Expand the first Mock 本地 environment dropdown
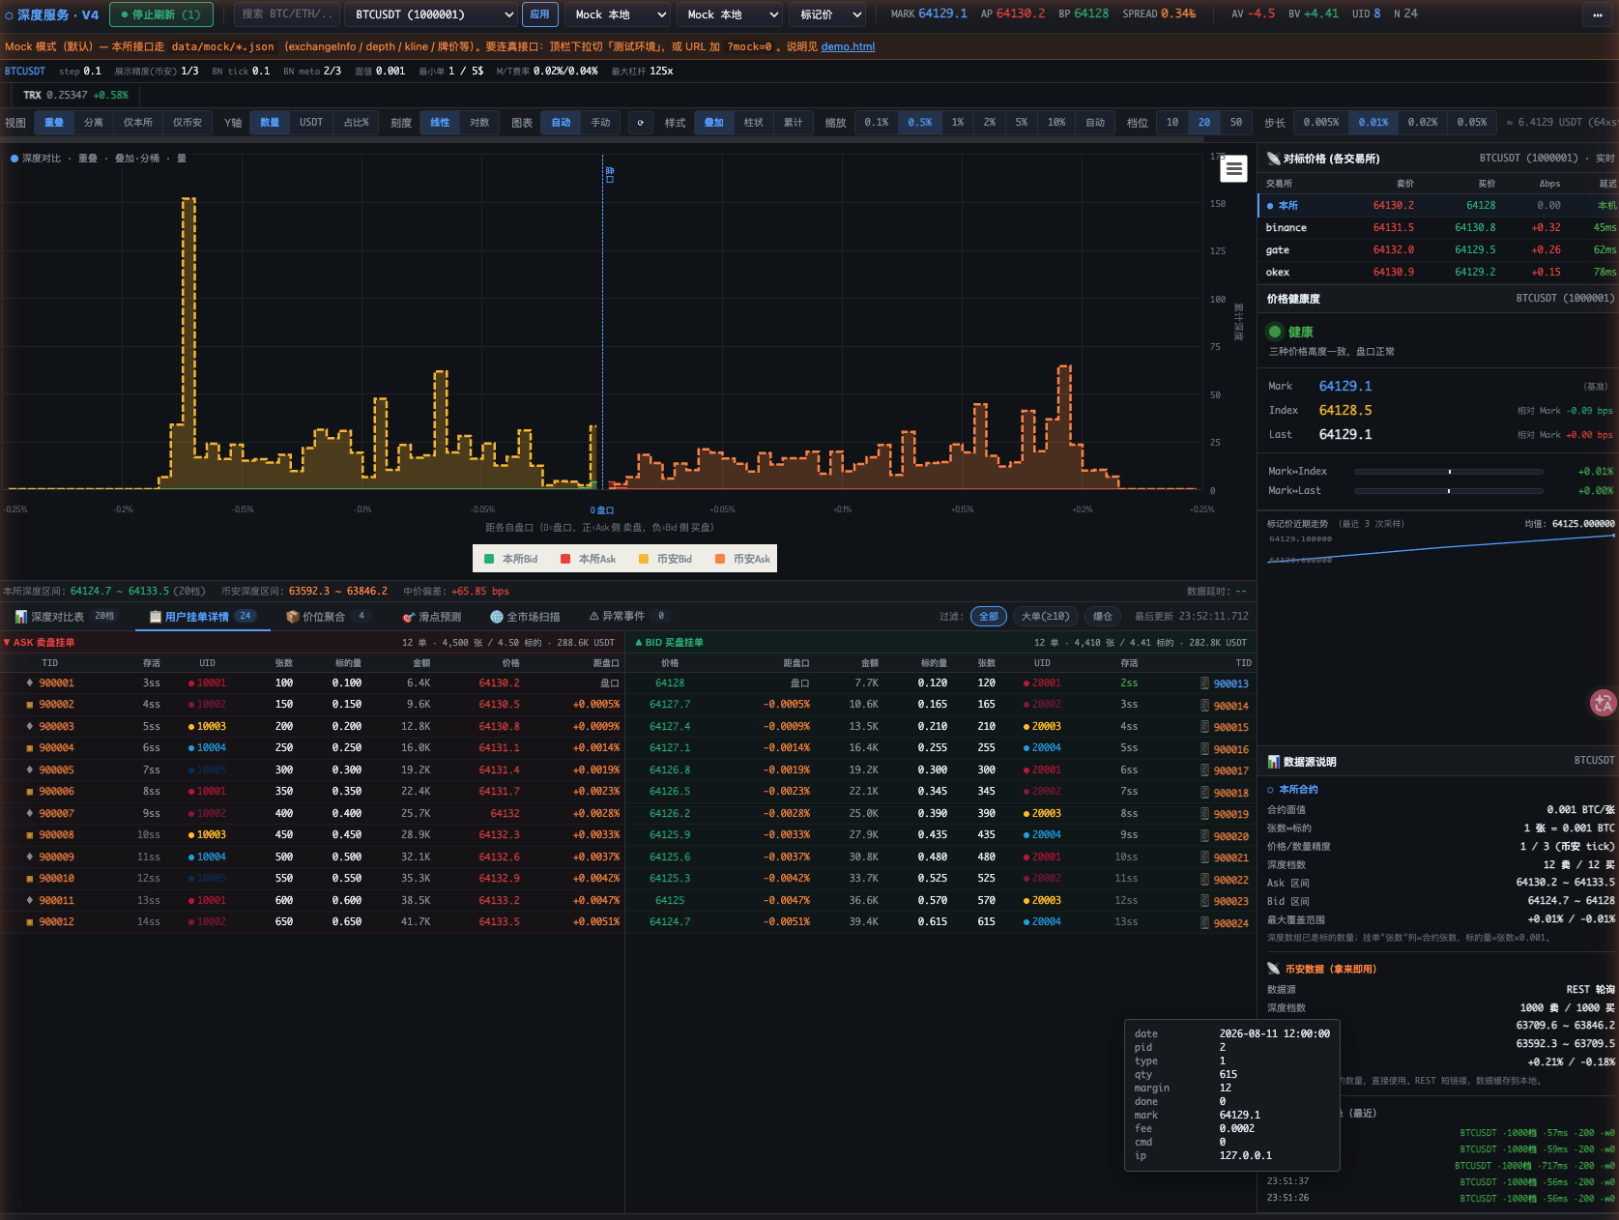The width and height of the screenshot is (1619, 1220). tap(618, 15)
